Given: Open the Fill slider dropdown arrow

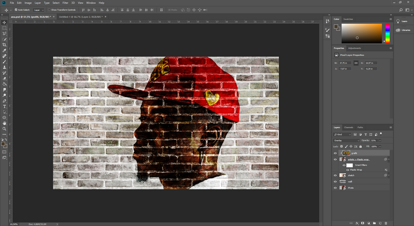Looking at the screenshot, I should pos(380,146).
